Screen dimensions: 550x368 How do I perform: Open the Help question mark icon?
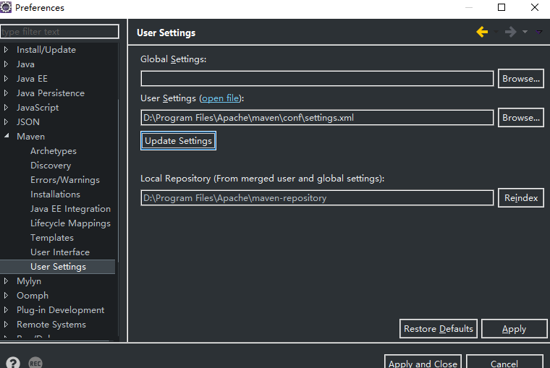(13, 363)
